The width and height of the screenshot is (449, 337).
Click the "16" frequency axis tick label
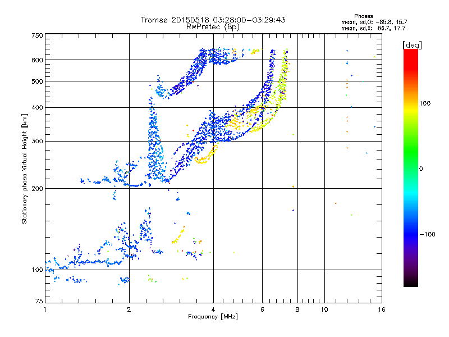(382, 309)
